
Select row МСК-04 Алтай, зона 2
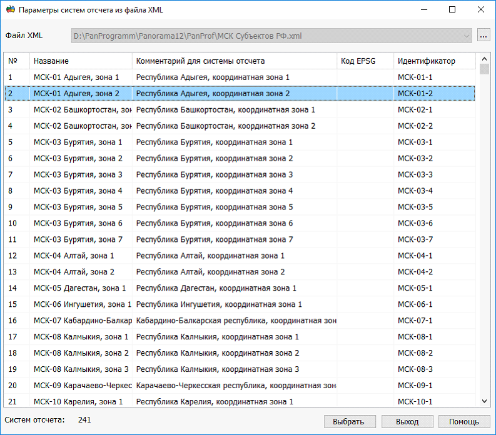(240, 272)
